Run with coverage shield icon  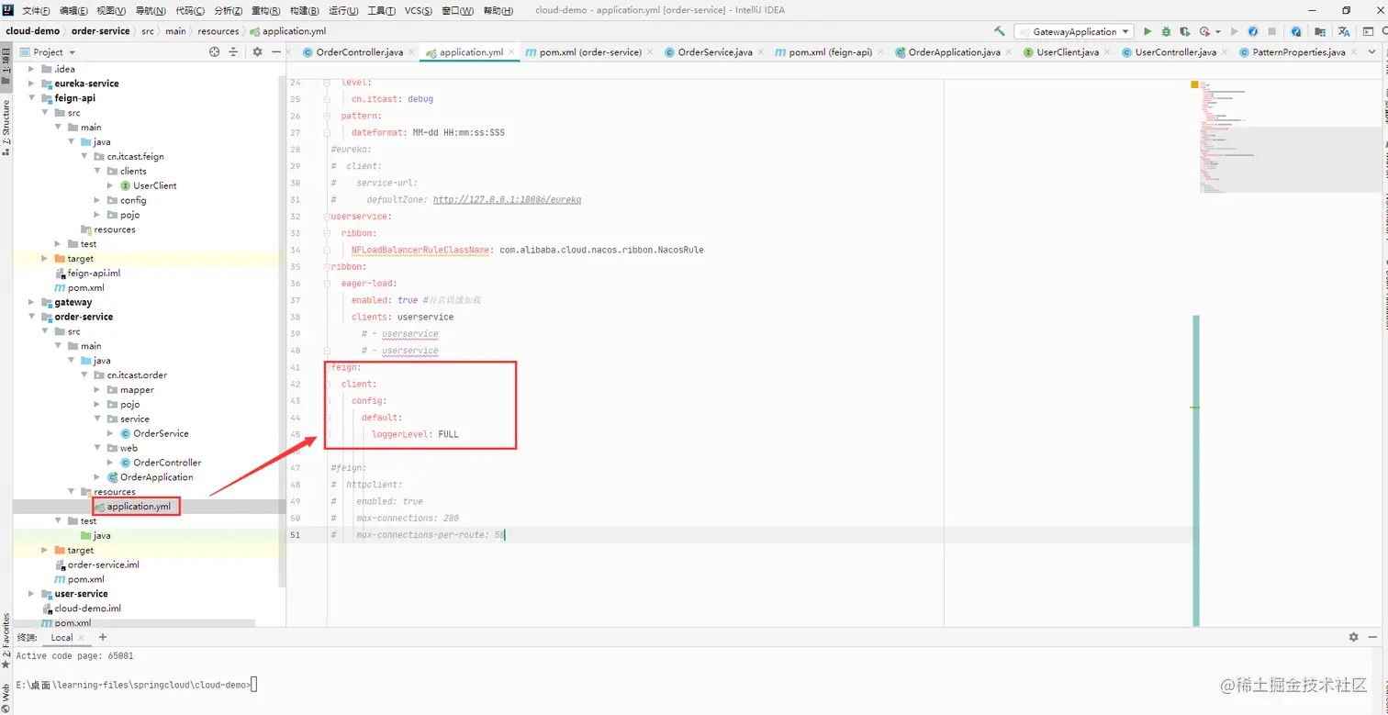[1185, 31]
